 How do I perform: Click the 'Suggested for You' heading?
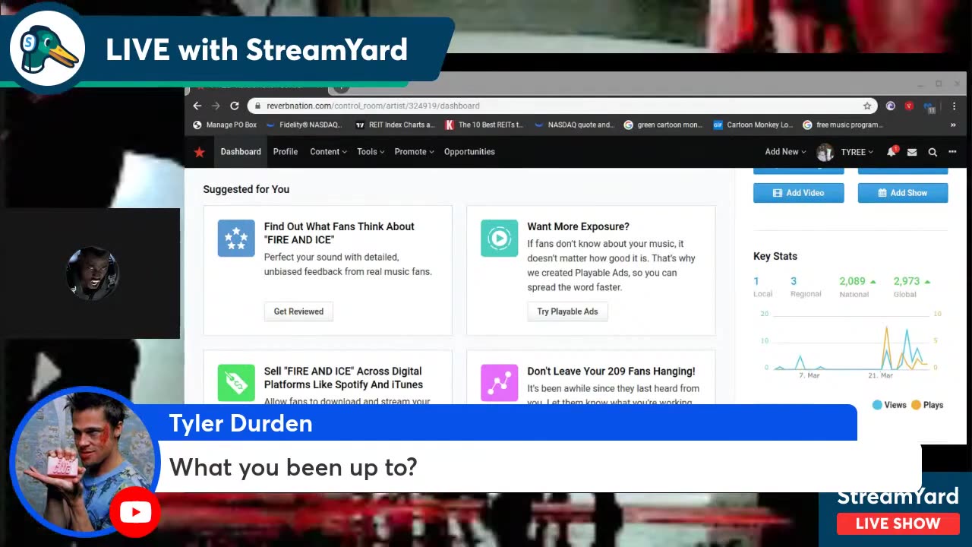click(x=246, y=189)
